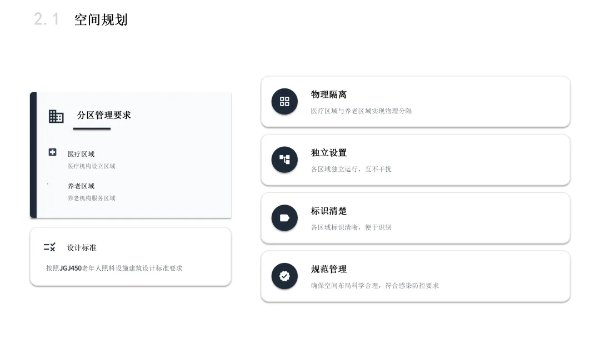Click the grid icon beside 物理隔离
Image resolution: width=600 pixels, height=338 pixels.
pyautogui.click(x=284, y=101)
